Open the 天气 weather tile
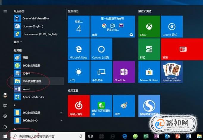This screenshot has height=140, width=203. point(79,72)
